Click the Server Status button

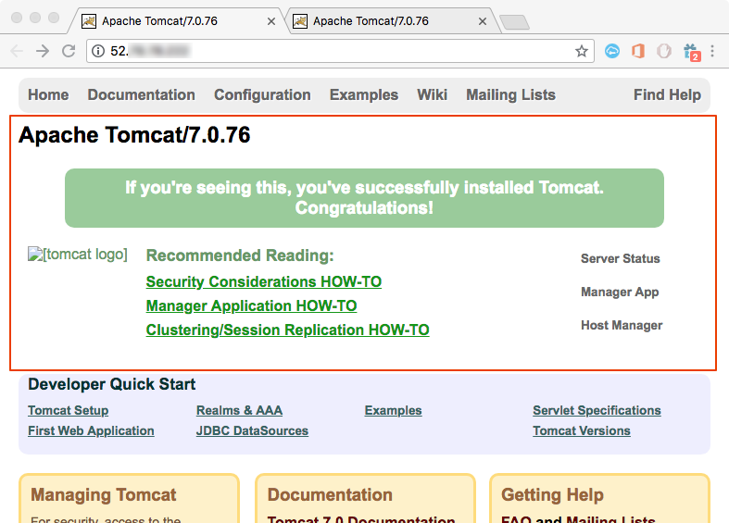621,258
